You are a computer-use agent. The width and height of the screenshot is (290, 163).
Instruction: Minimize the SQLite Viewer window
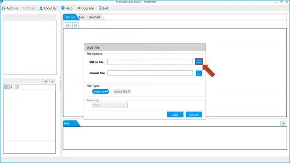tap(276, 2)
